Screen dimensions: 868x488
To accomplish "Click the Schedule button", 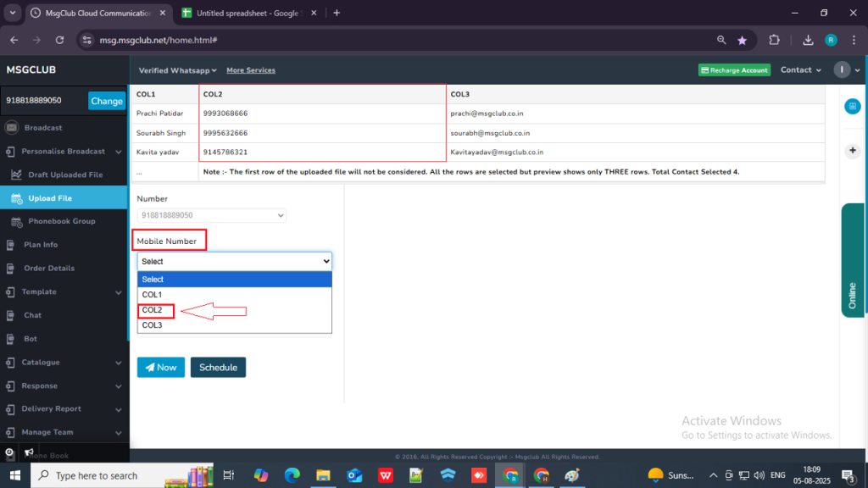I will click(218, 367).
